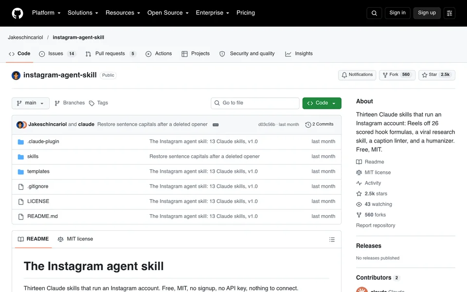This screenshot has width=467, height=292.
Task: Open the README.md file name
Action: [x=42, y=217]
